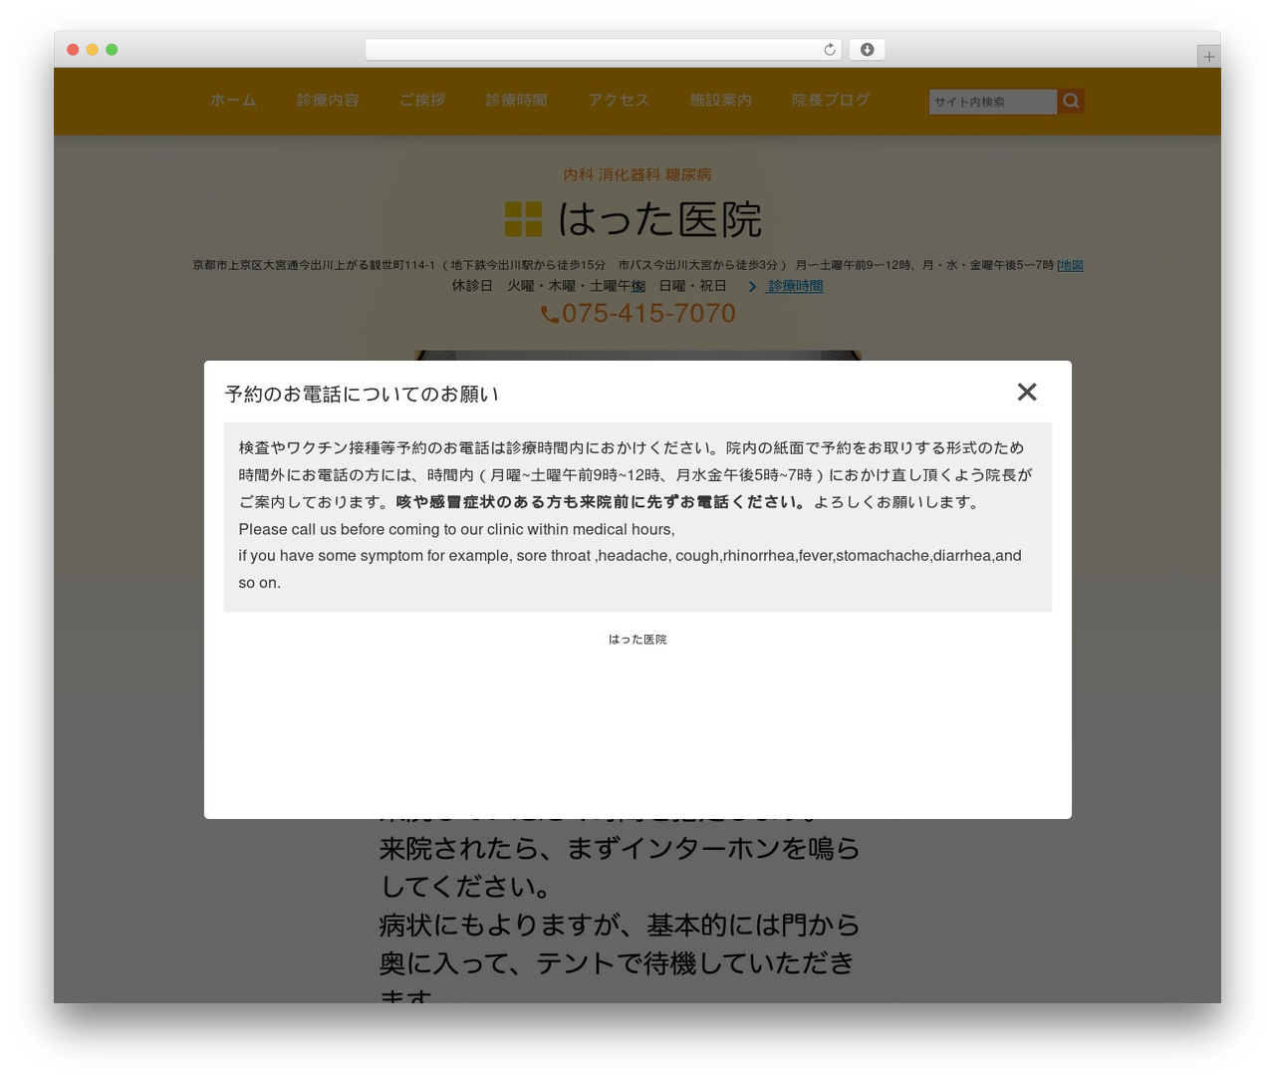Click the macOS yellow minimize button
This screenshot has width=1275, height=1080.
click(93, 50)
